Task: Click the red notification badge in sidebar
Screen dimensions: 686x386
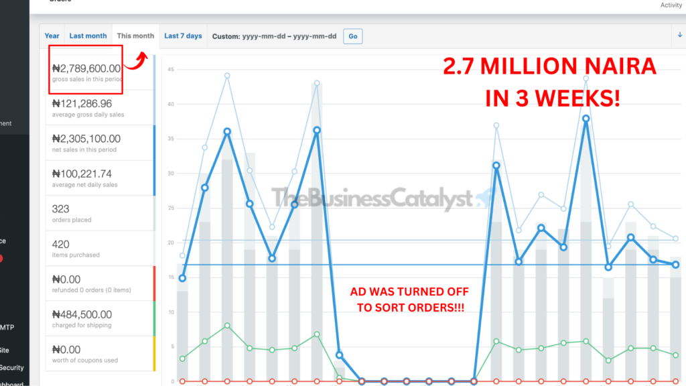Action: [1, 259]
